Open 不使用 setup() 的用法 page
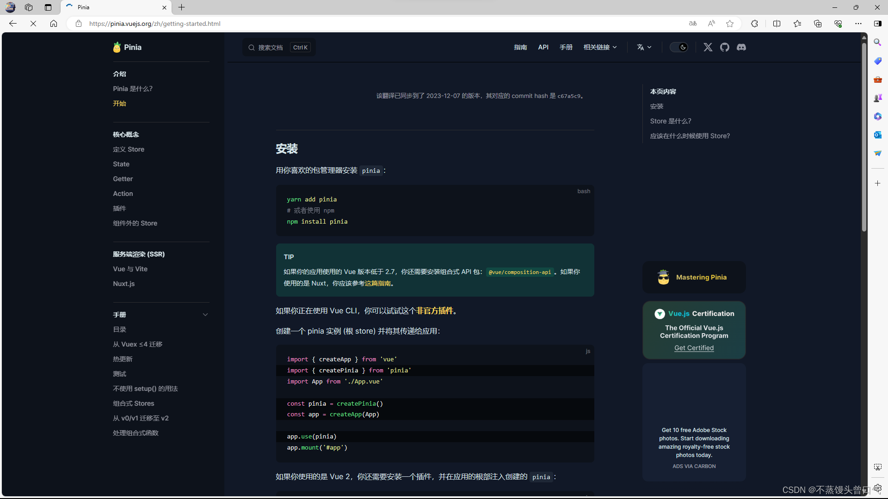This screenshot has height=499, width=888. point(145,389)
